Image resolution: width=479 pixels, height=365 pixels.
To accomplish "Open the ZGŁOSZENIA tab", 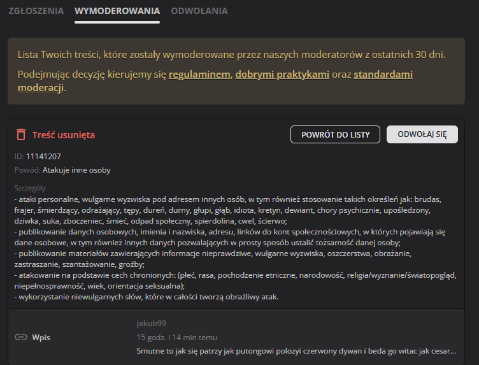I will point(36,11).
